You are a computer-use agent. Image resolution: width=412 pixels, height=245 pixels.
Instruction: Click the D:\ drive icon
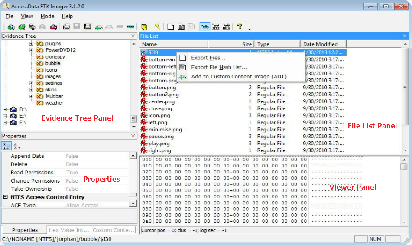pyautogui.click(x=14, y=109)
